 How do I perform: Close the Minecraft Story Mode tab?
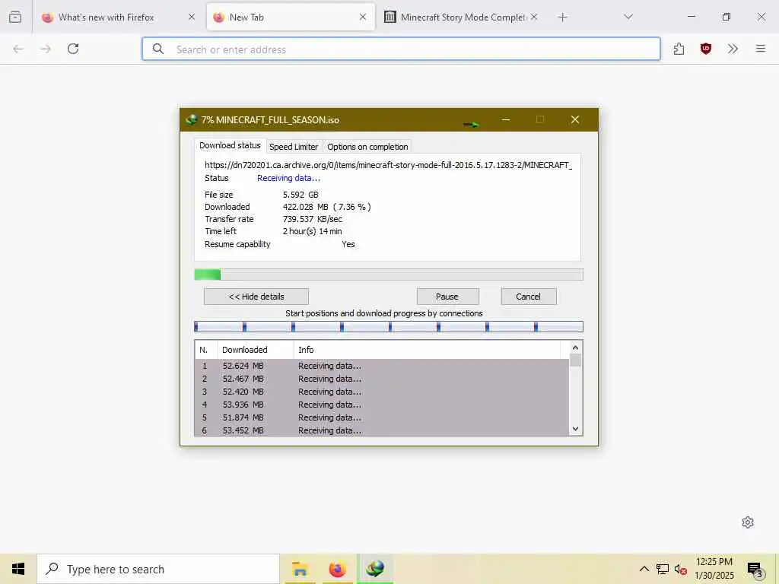534,17
